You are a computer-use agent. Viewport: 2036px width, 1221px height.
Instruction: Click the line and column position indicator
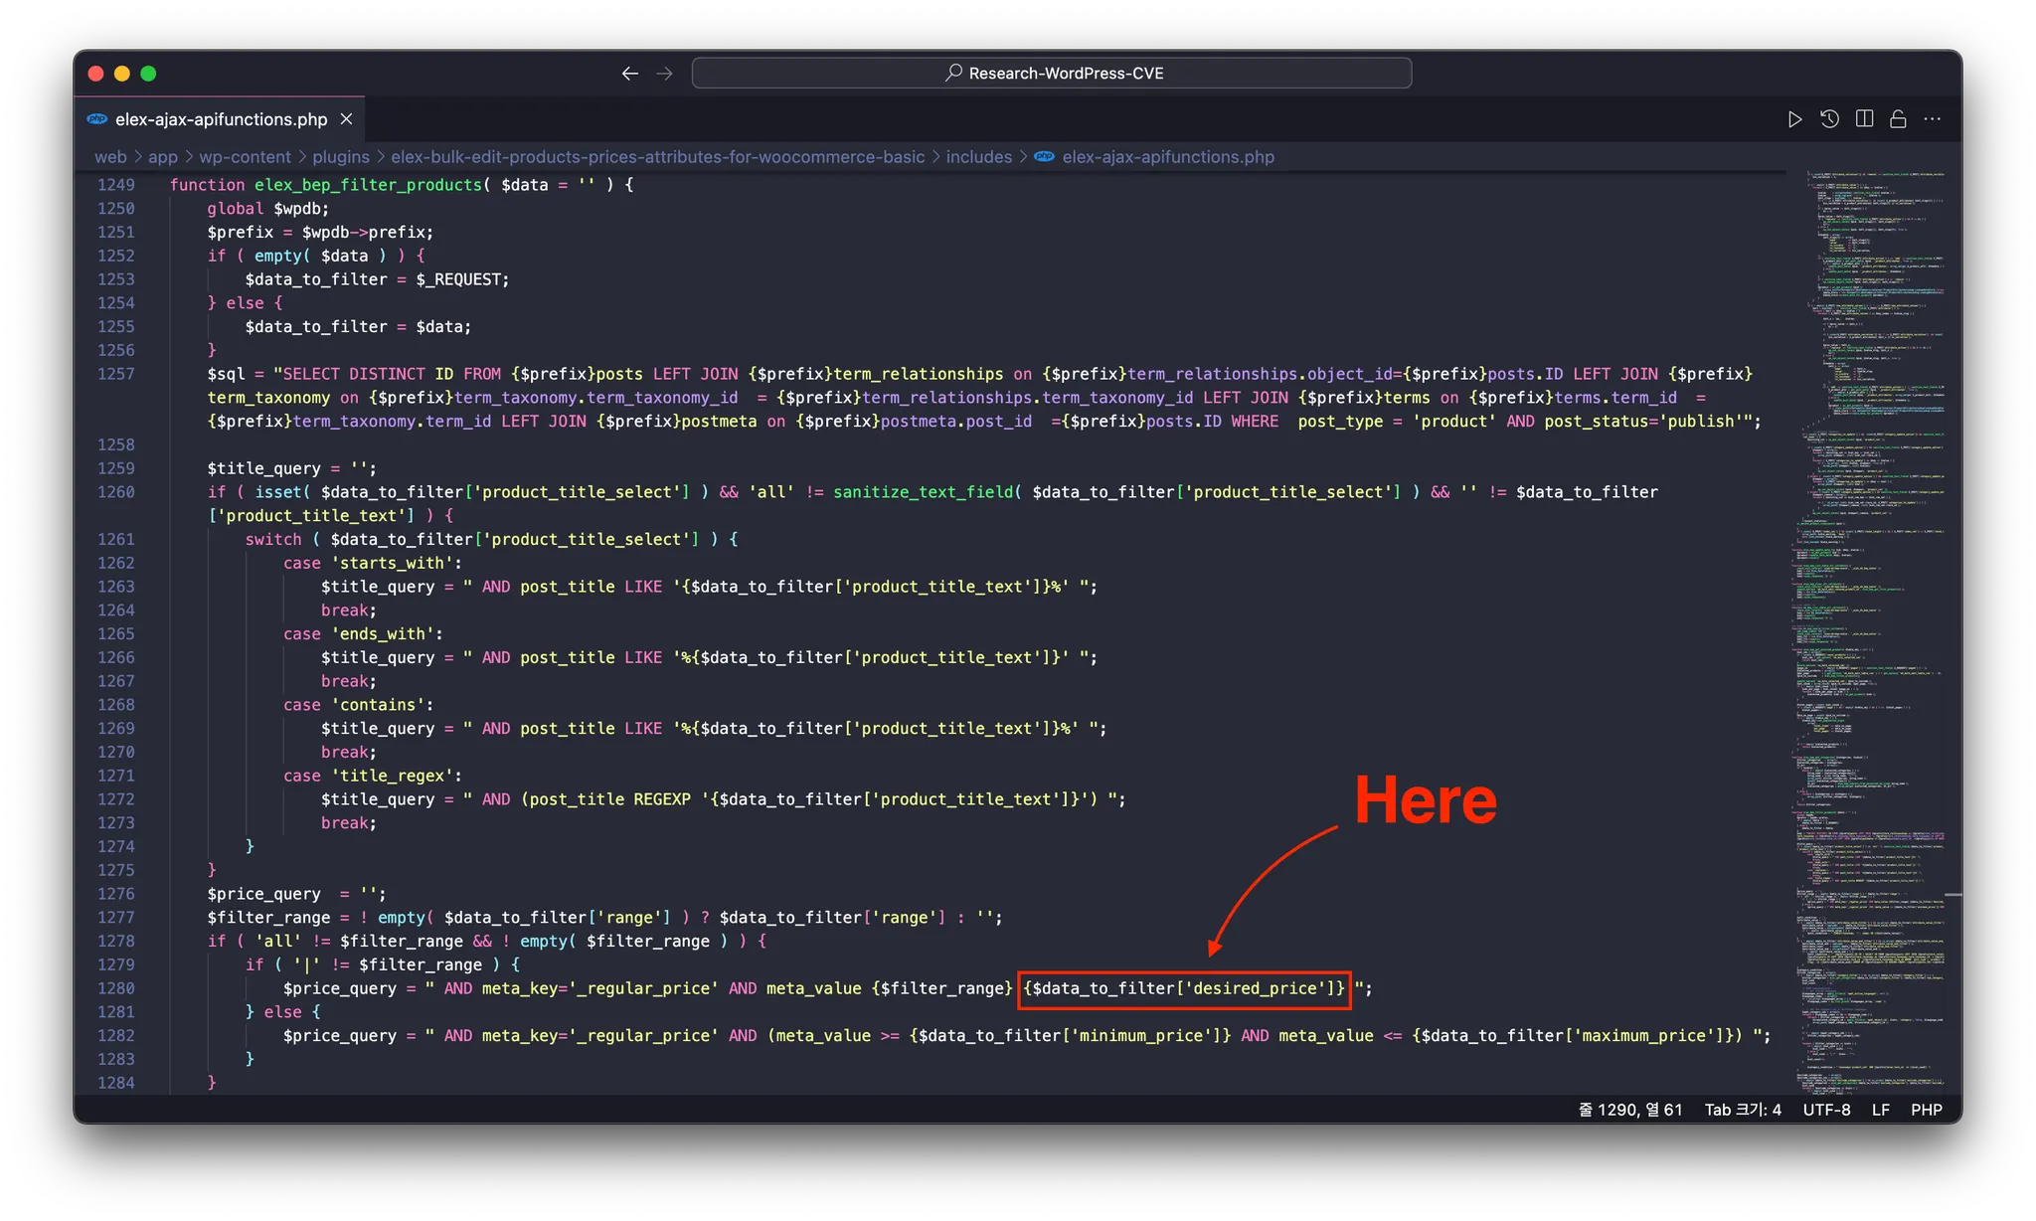pyautogui.click(x=1629, y=1110)
